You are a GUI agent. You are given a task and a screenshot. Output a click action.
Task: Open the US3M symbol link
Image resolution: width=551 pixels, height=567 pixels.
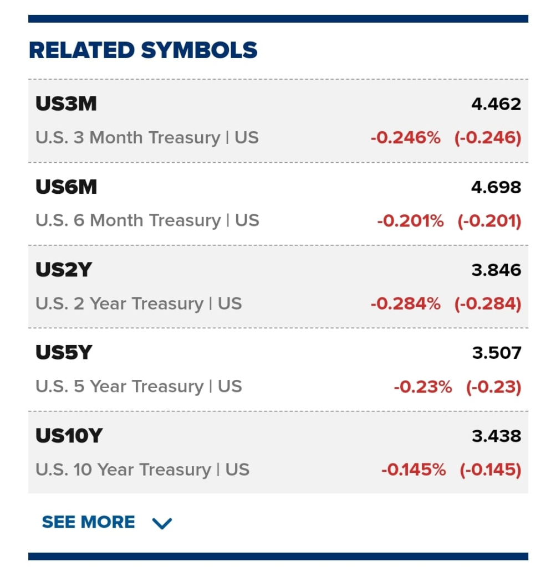pyautogui.click(x=67, y=104)
